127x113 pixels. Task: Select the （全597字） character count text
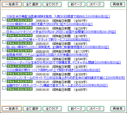tap(80, 21)
